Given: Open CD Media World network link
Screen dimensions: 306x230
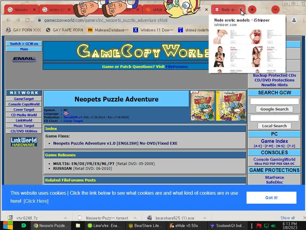Looking at the screenshot, I should point(24,115).
